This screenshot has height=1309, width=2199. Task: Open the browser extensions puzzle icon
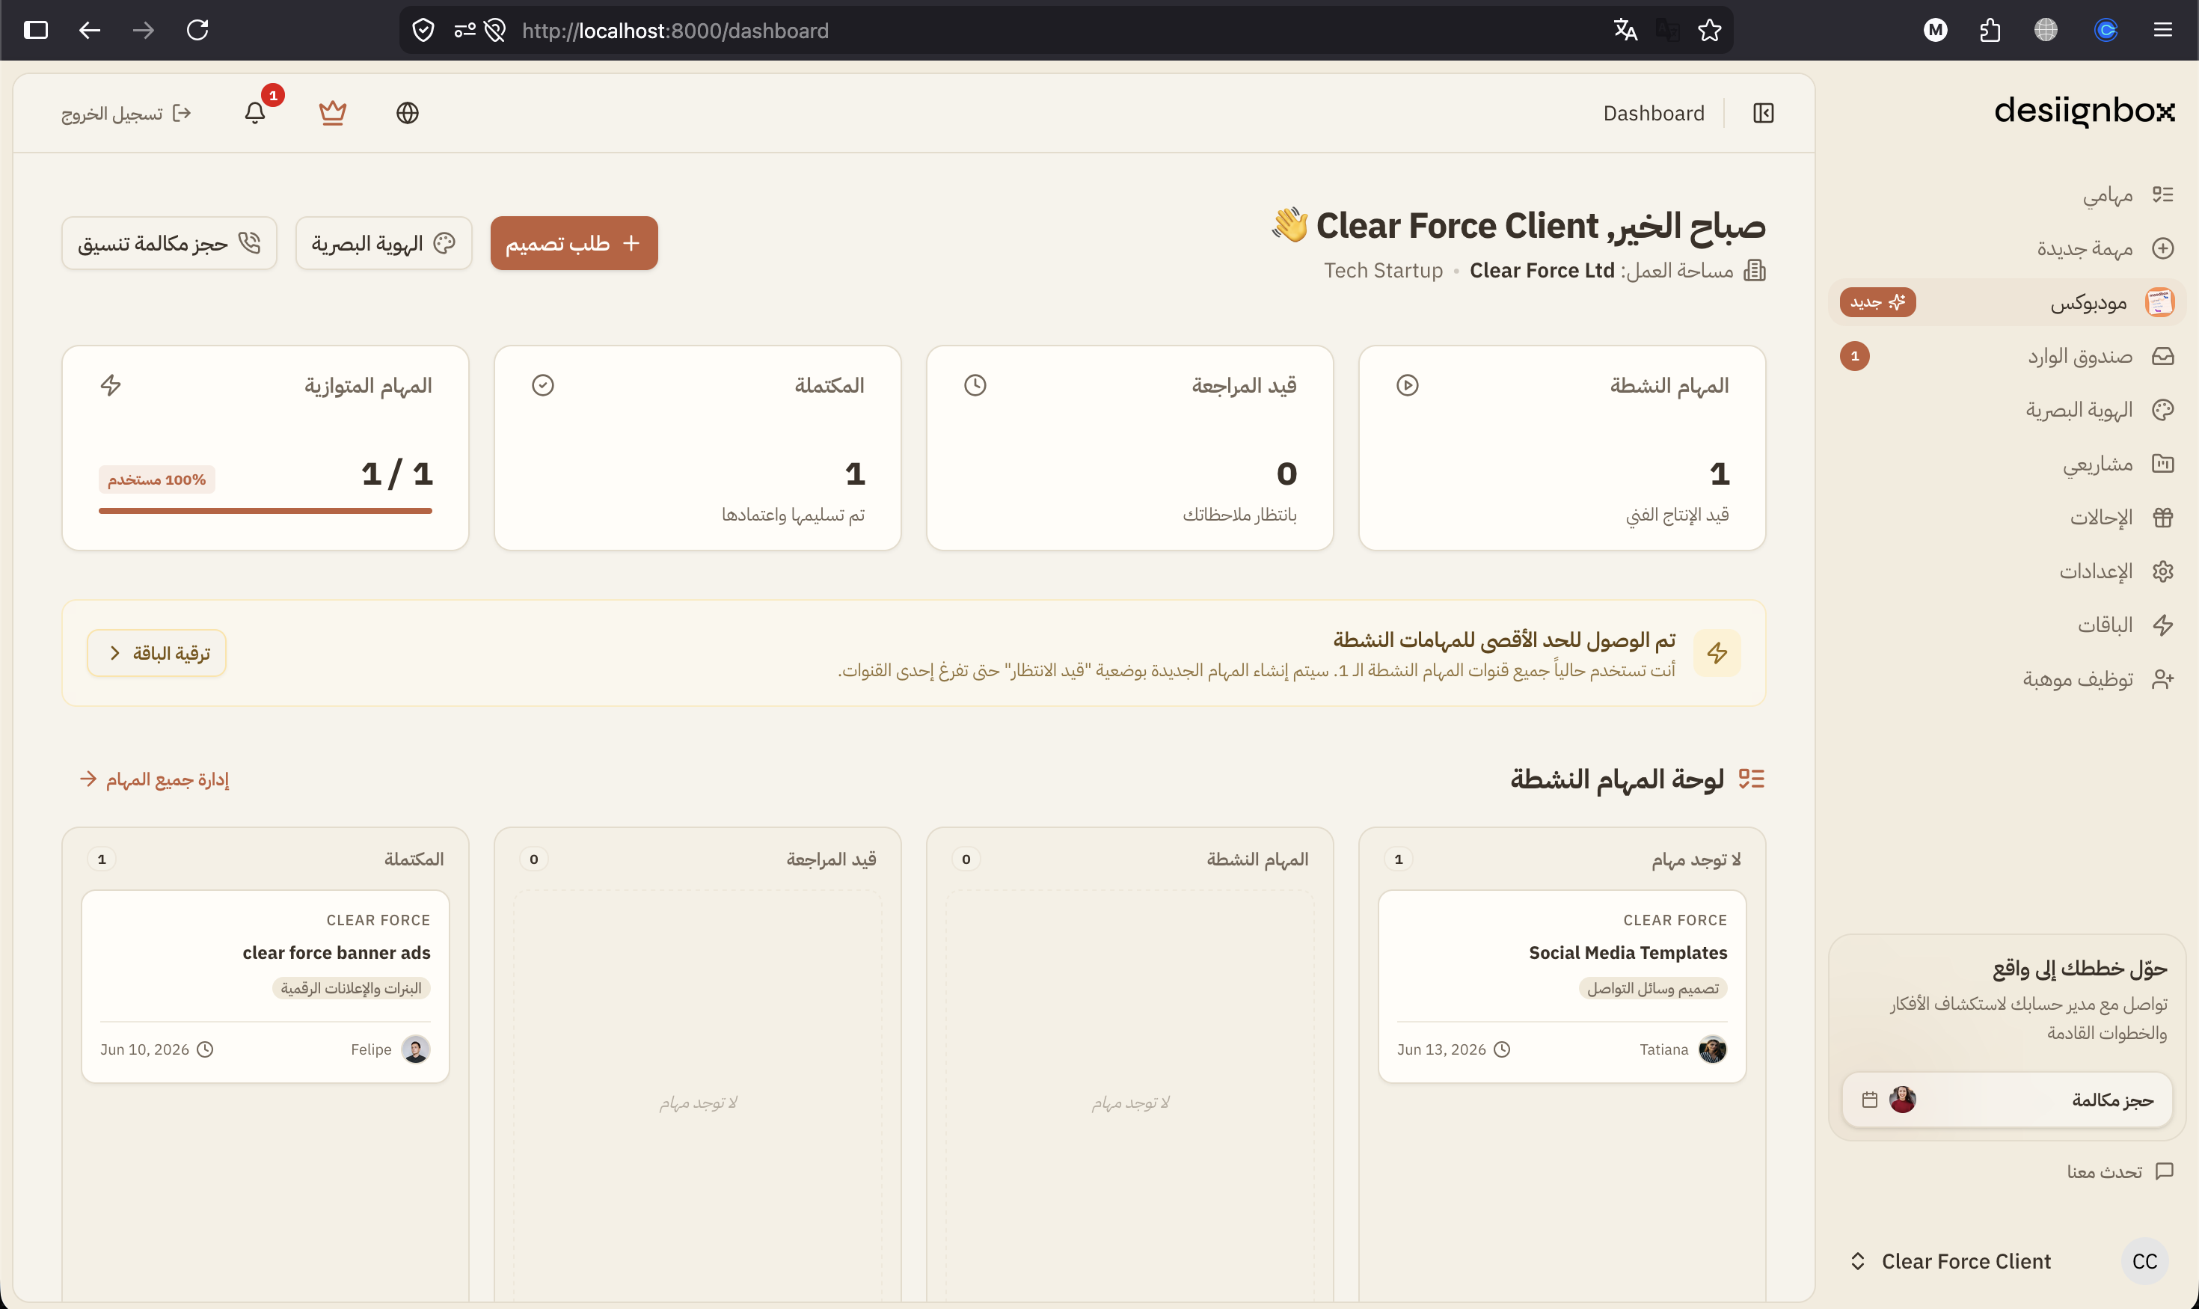pyautogui.click(x=1990, y=31)
